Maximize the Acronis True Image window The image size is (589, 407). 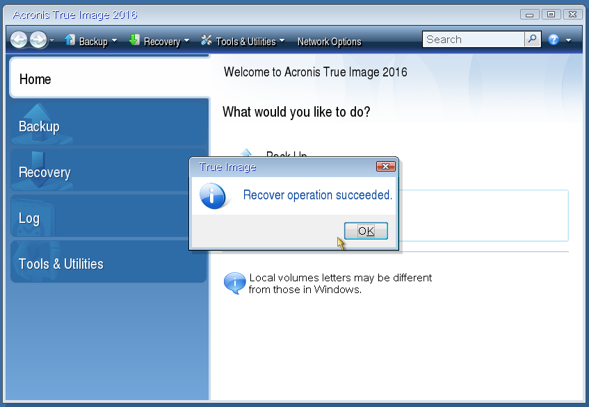point(551,15)
